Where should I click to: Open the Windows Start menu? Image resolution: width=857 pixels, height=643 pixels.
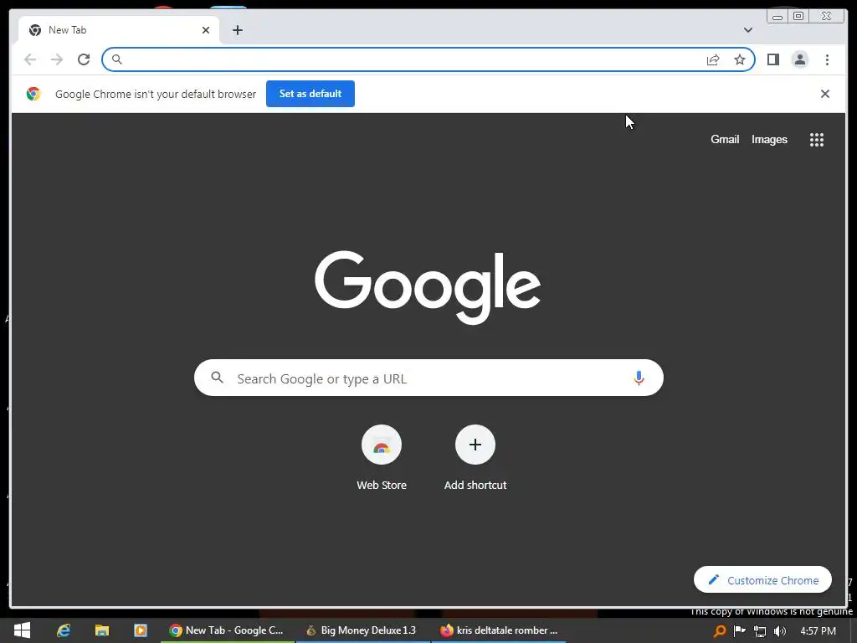(x=22, y=630)
